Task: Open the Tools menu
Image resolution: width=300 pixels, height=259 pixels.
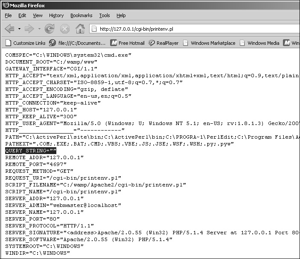Action: [x=104, y=15]
